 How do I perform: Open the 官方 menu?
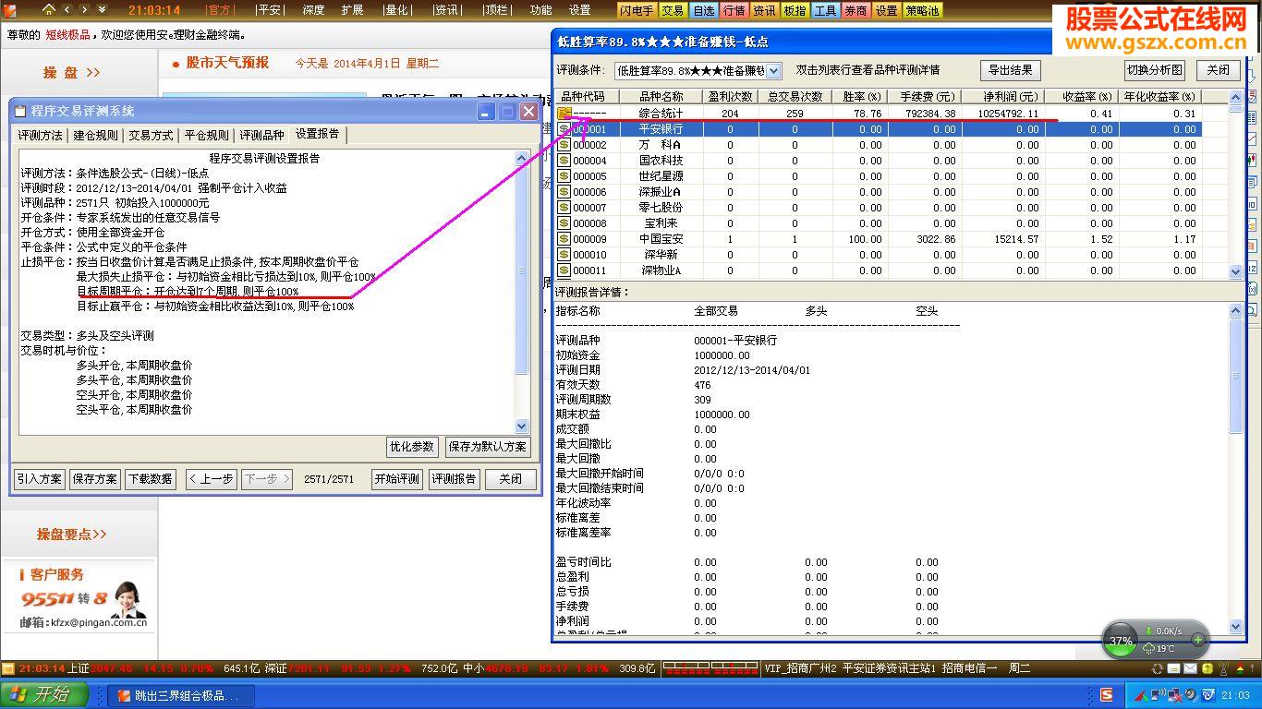(220, 10)
